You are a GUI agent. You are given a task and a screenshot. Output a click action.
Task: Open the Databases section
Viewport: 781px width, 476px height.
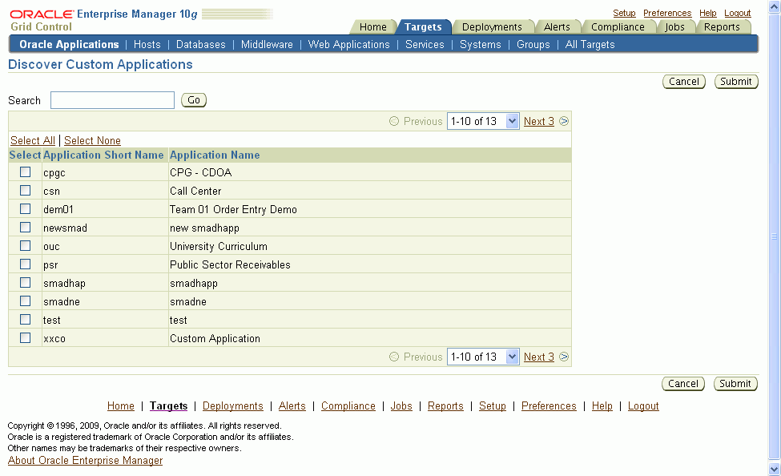click(200, 44)
